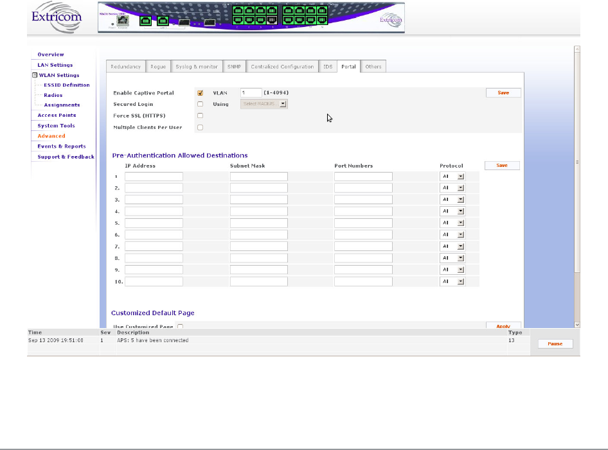608x450 pixels.
Task: Navigate to Access Points
Action: (x=57, y=116)
